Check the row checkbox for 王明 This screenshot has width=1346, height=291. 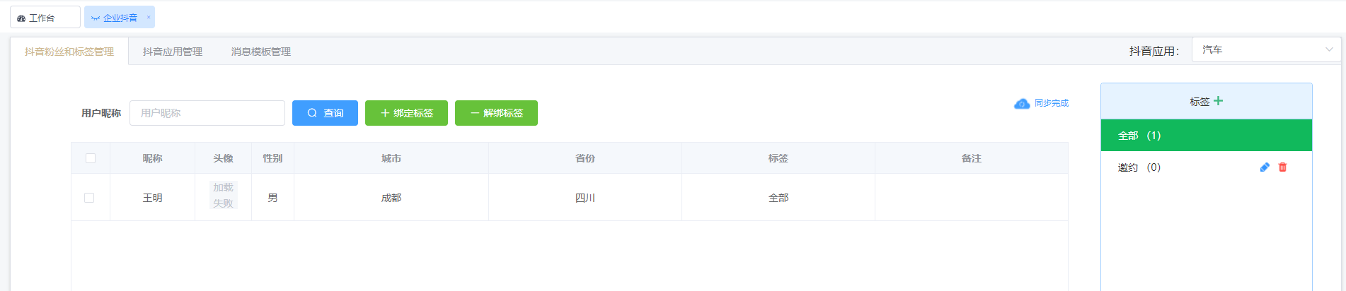coord(89,198)
